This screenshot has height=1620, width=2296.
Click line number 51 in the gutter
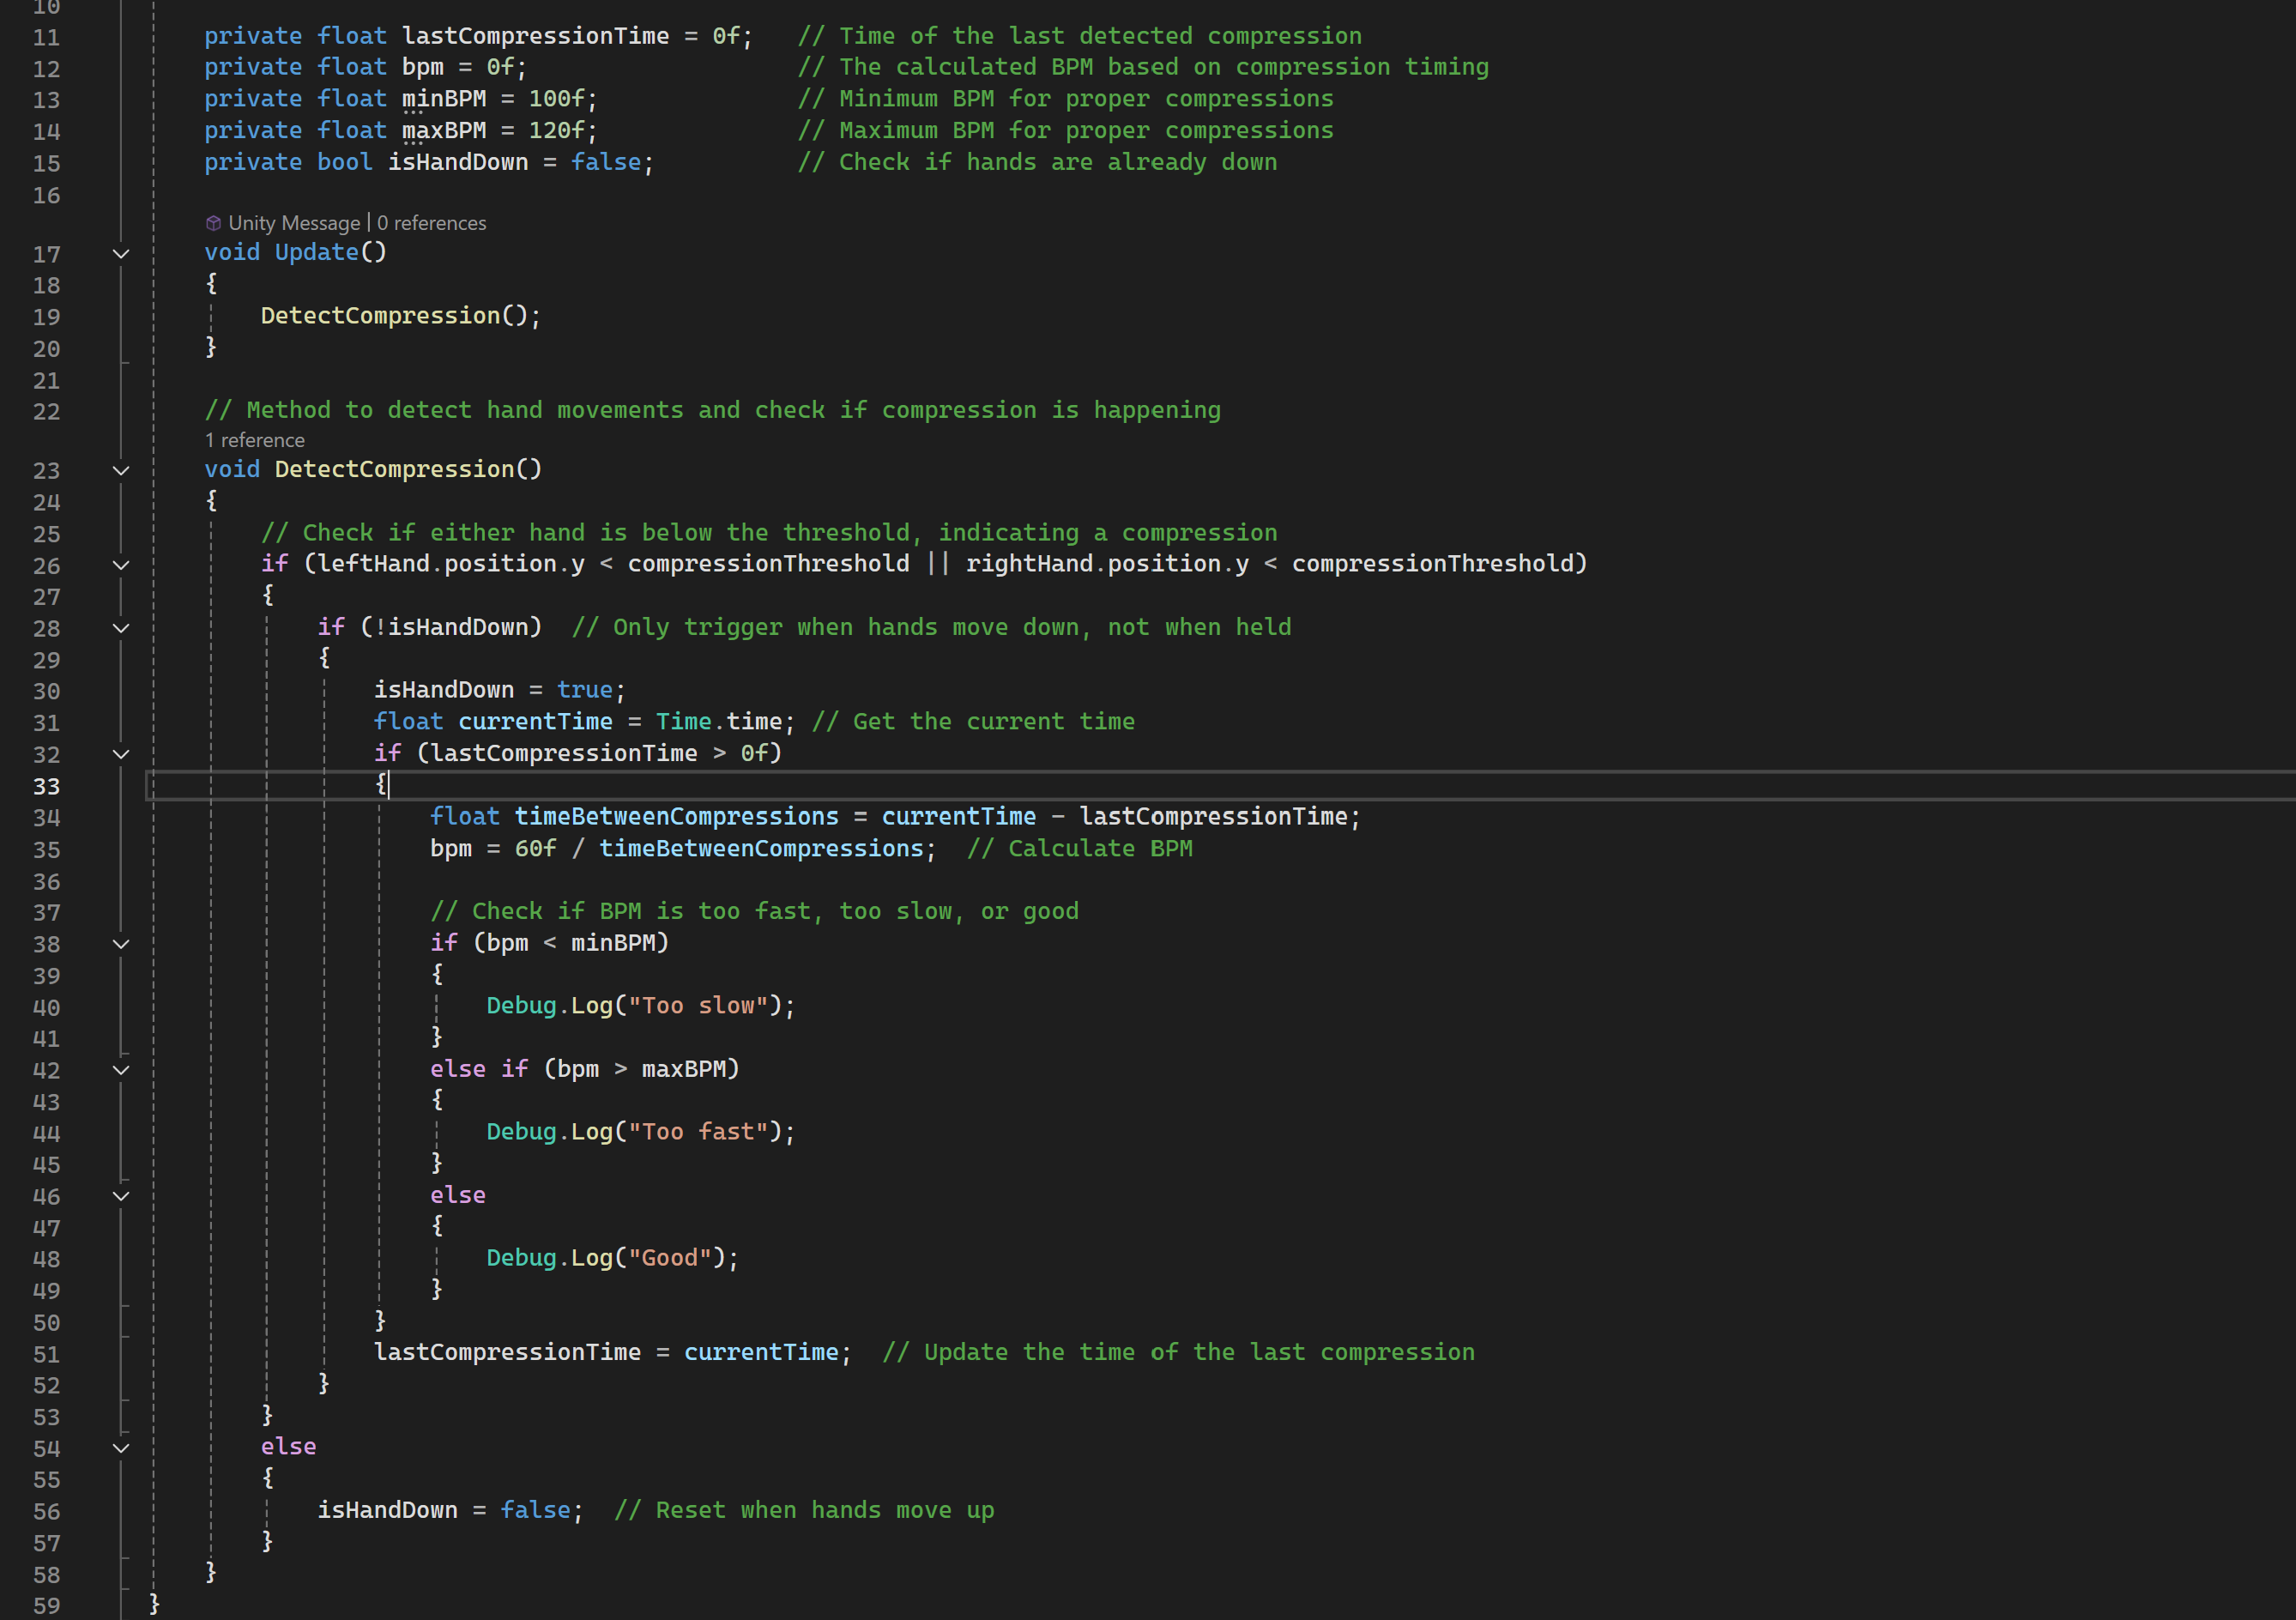(46, 1354)
